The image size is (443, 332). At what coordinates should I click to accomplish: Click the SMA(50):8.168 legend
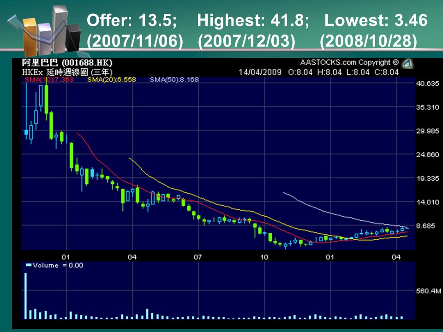tap(174, 80)
